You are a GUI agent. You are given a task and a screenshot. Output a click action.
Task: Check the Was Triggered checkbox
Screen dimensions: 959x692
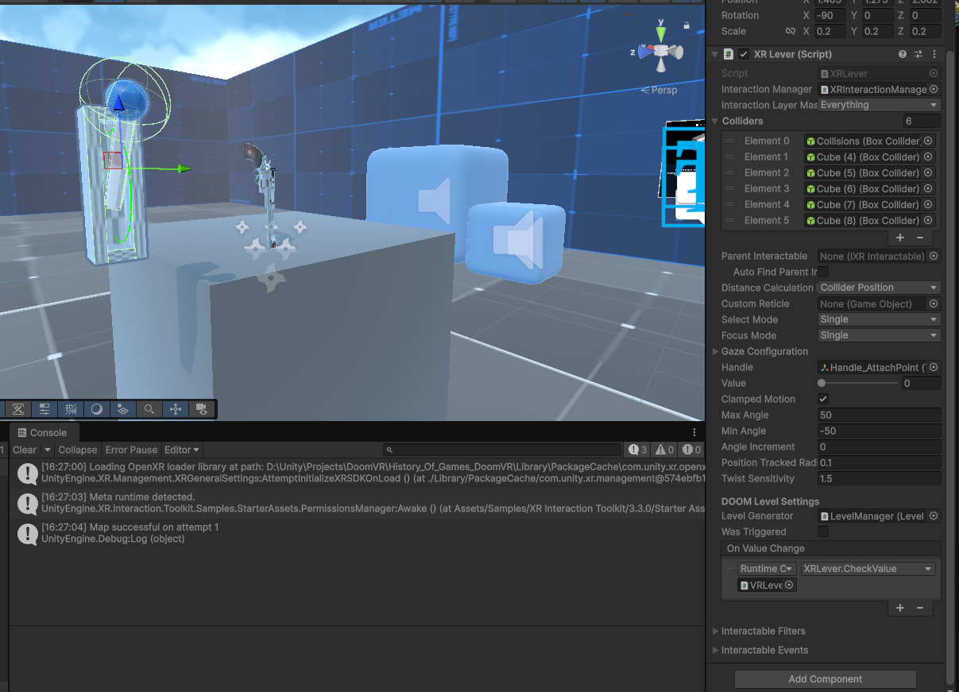tap(823, 532)
